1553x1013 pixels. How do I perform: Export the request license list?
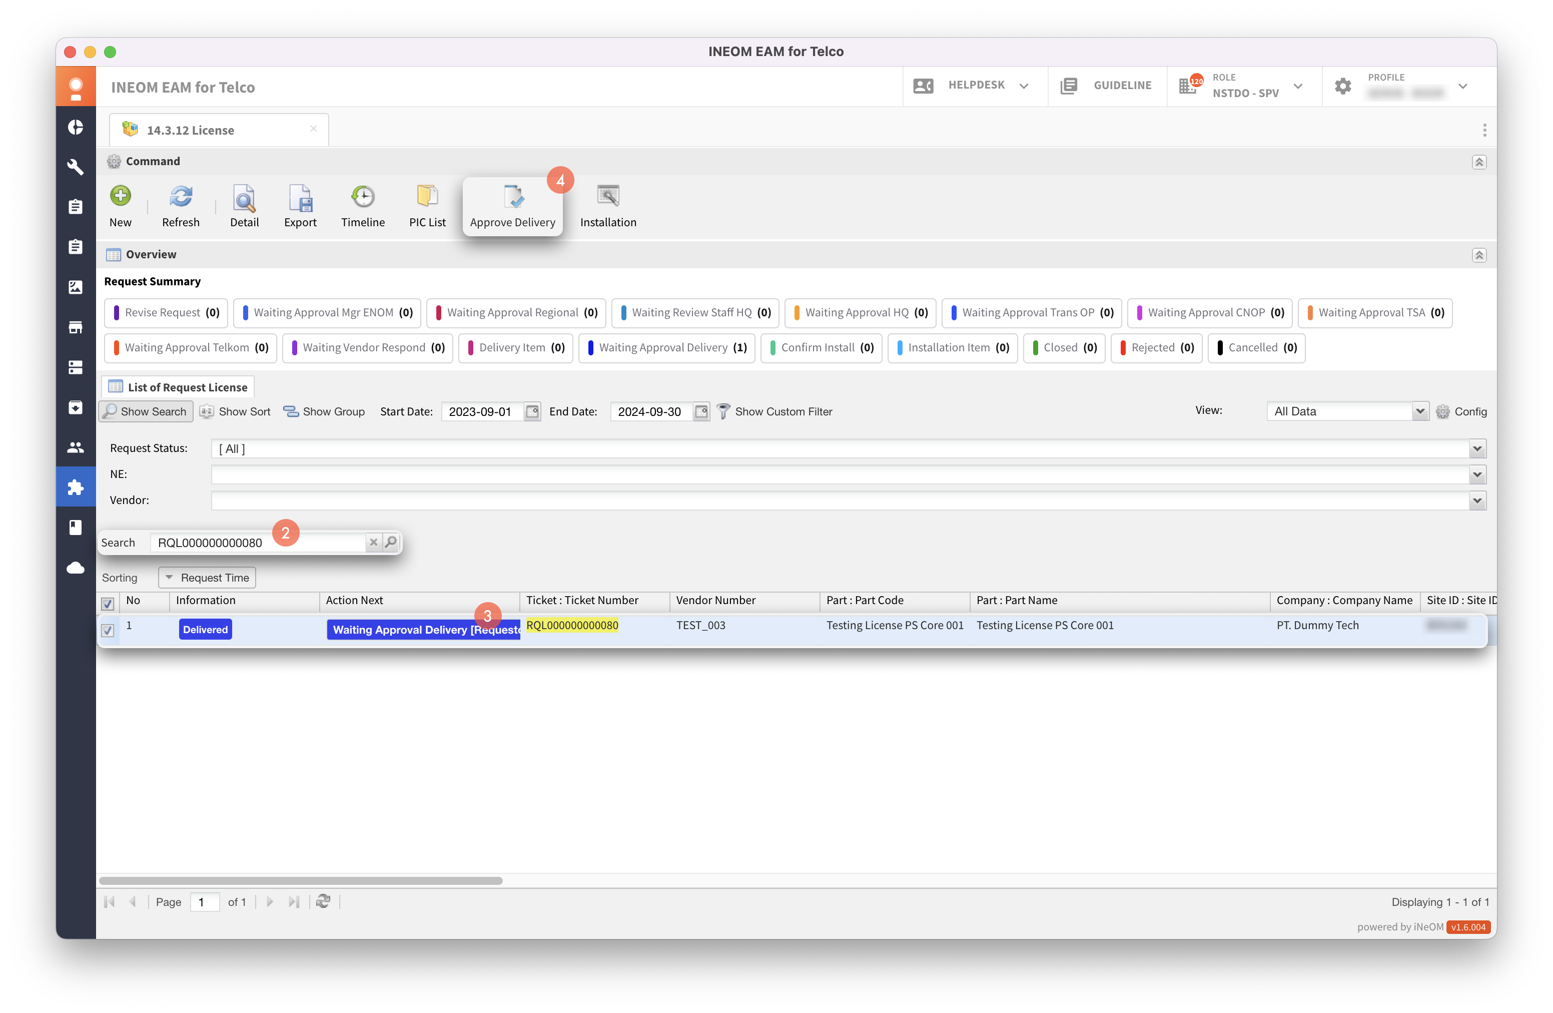(300, 206)
